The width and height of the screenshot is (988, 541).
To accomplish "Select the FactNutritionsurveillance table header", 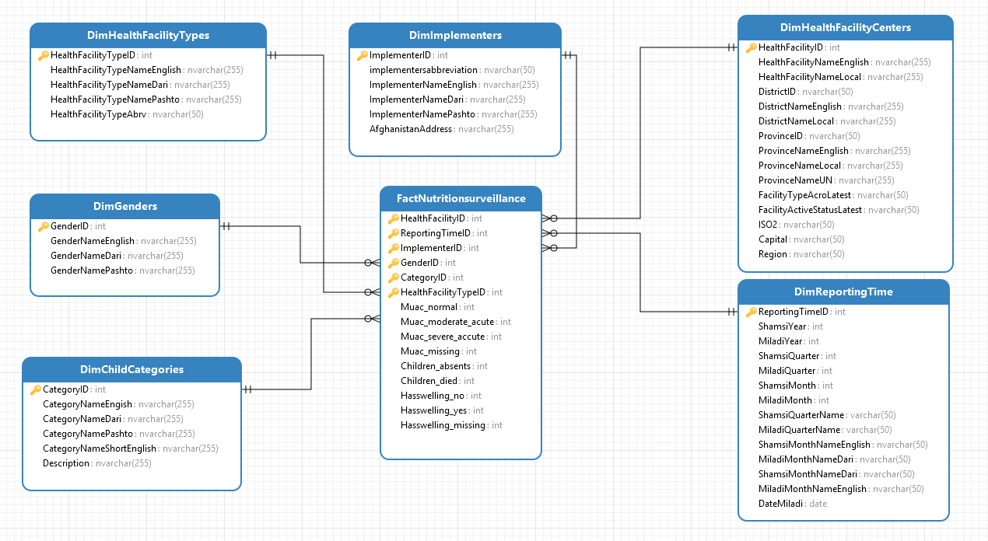I will pos(461,199).
